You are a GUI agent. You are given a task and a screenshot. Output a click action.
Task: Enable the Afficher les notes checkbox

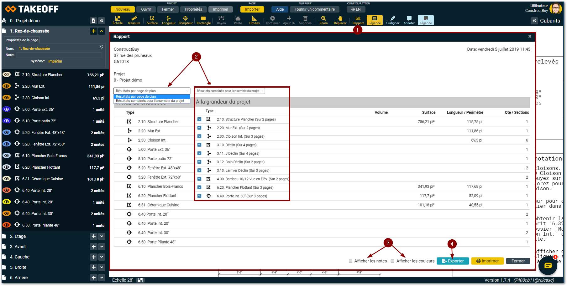[x=350, y=261]
